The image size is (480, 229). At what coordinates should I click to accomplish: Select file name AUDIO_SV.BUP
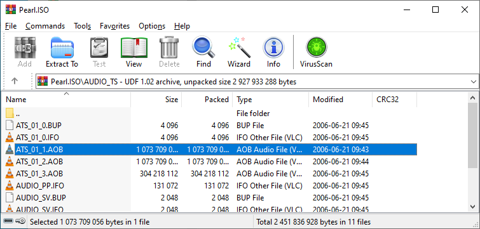click(x=41, y=197)
